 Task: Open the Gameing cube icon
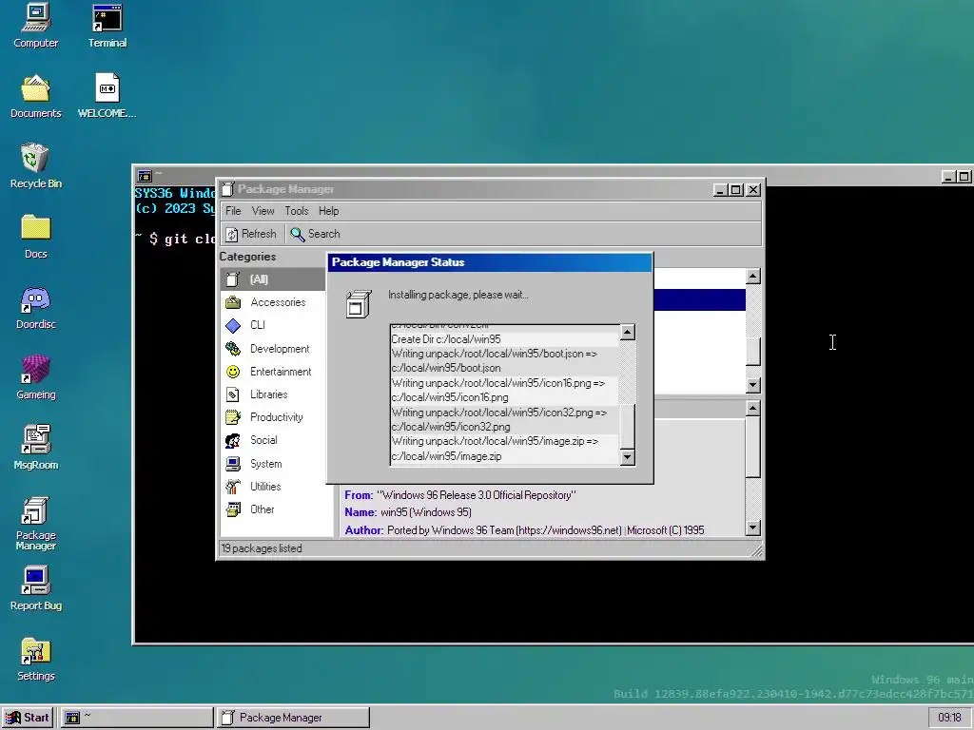[x=35, y=377]
